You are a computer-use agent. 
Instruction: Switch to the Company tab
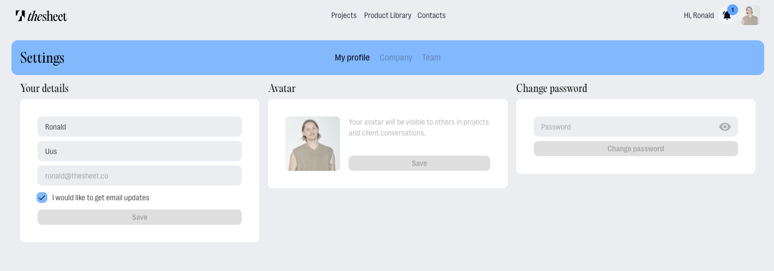pos(396,58)
